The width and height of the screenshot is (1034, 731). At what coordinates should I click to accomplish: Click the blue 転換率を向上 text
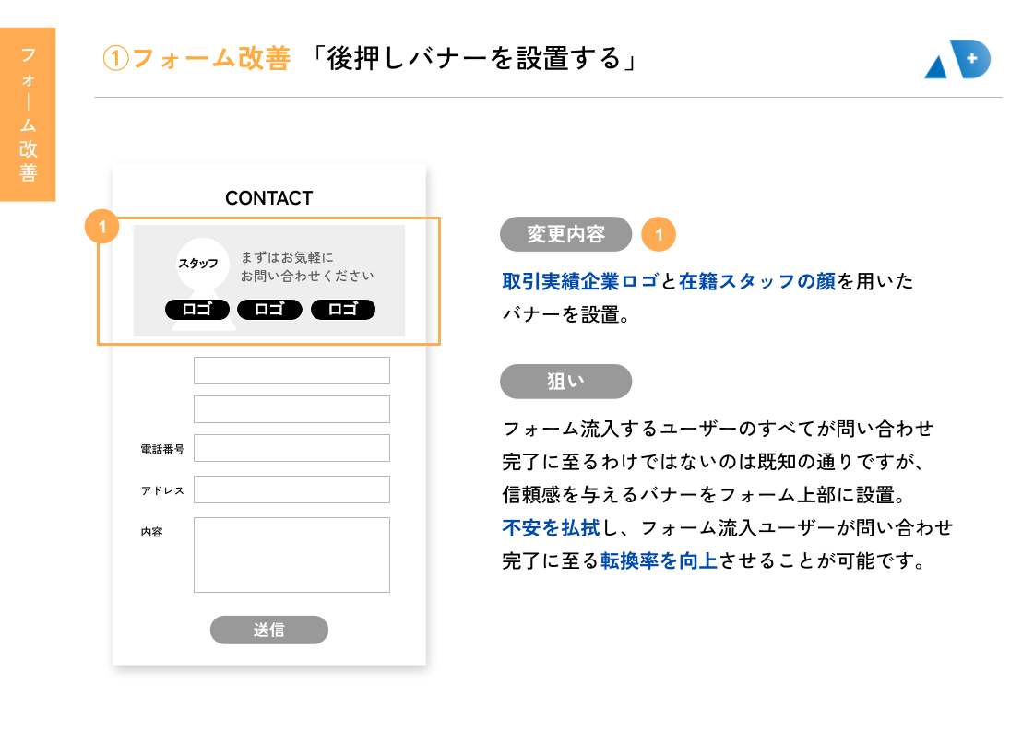click(659, 560)
